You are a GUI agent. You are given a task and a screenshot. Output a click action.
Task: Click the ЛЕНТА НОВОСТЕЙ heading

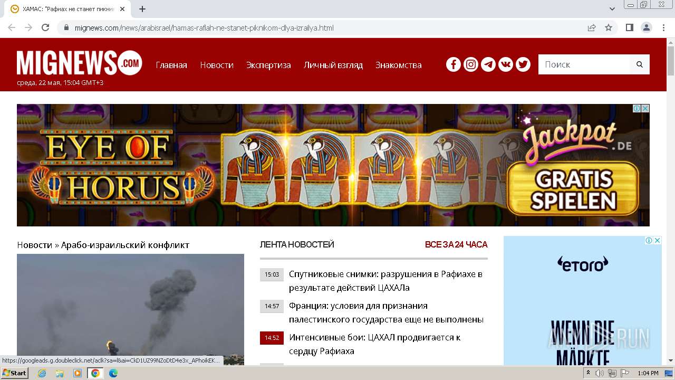[297, 244]
